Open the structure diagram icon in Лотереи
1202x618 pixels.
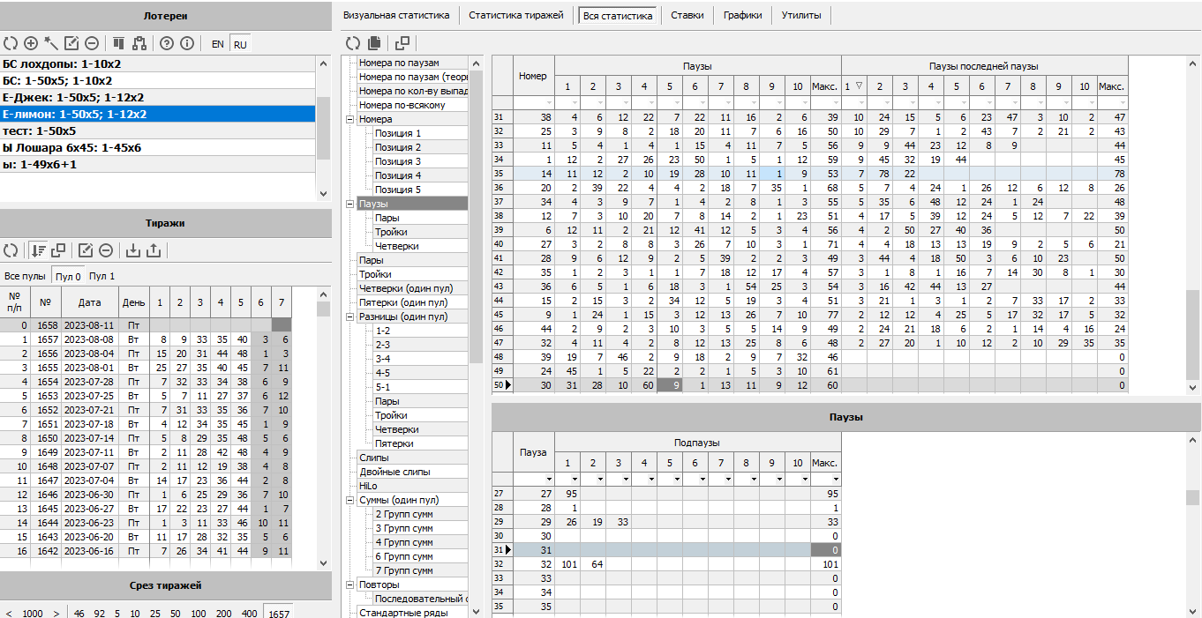139,43
